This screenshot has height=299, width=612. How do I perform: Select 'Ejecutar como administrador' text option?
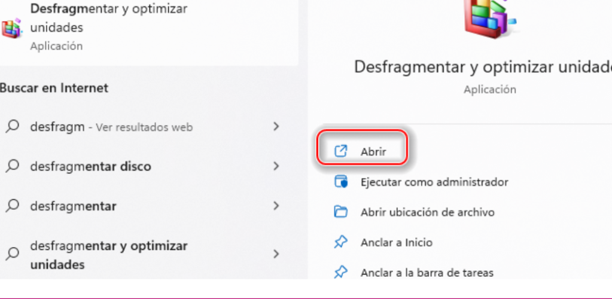click(434, 182)
